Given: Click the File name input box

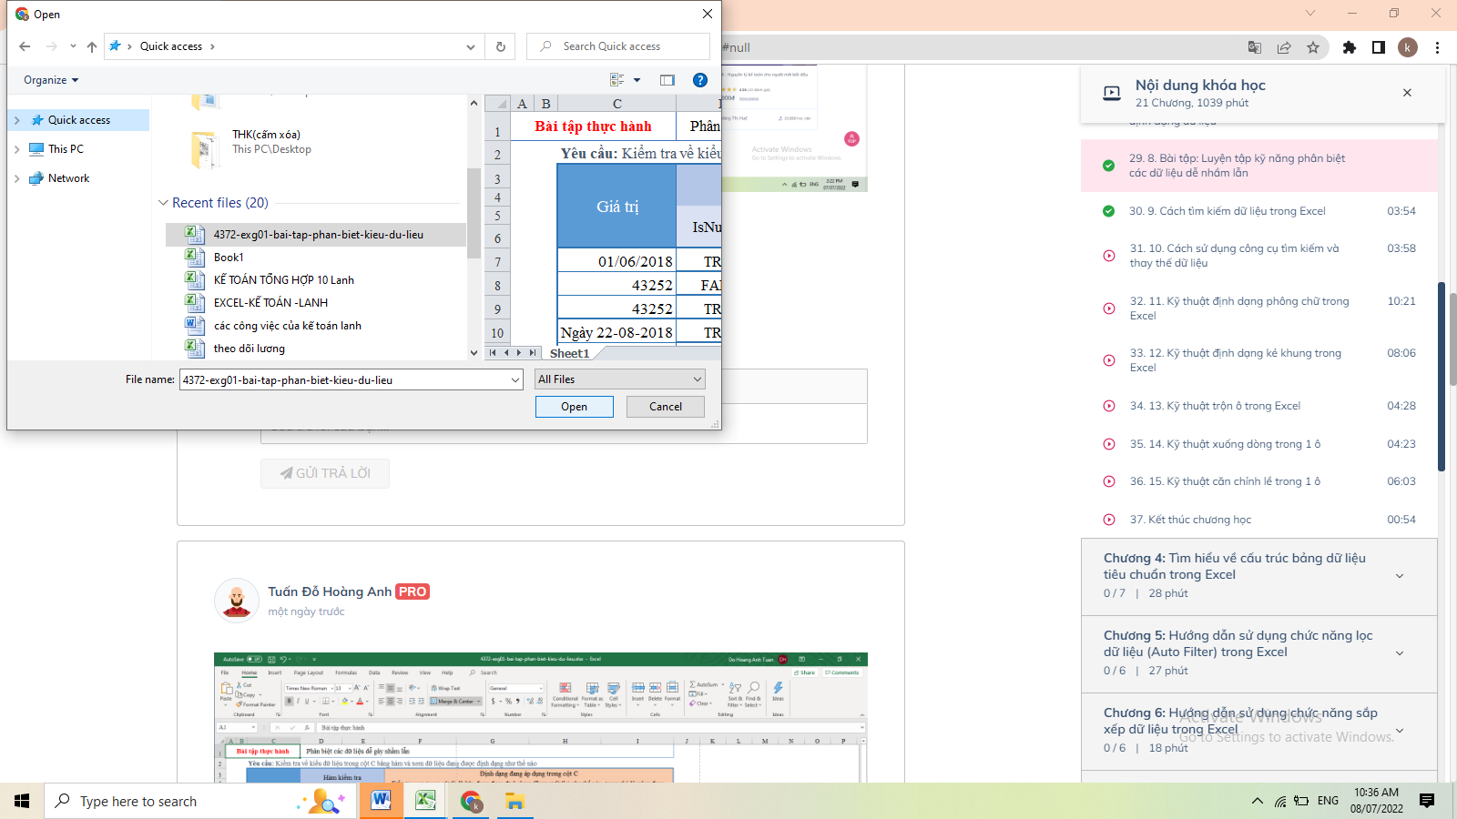Looking at the screenshot, I should [352, 379].
